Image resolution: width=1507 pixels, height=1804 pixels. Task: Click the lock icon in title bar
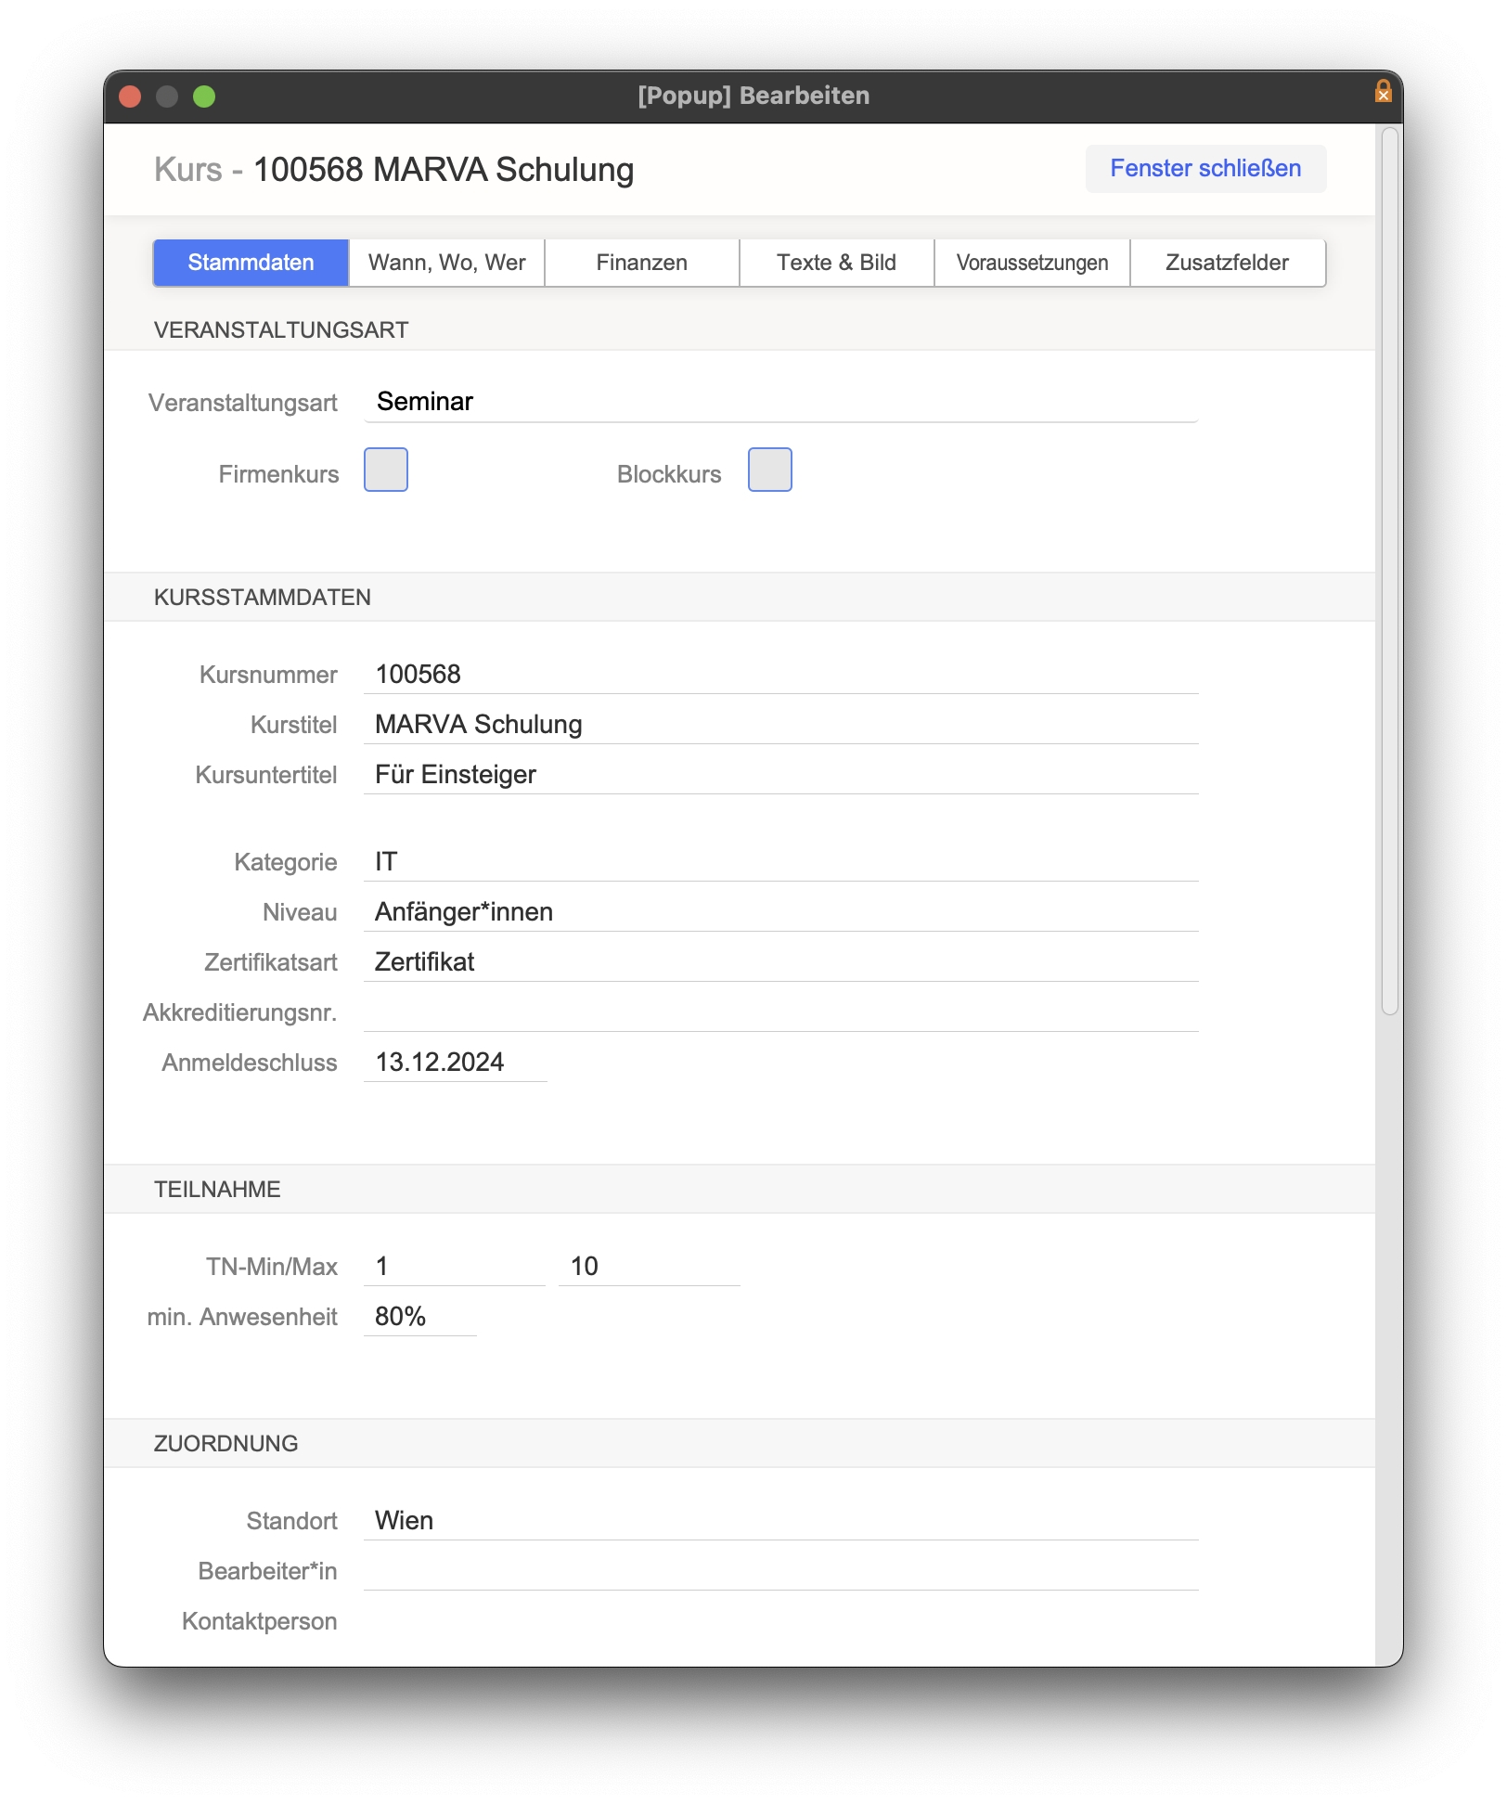(x=1383, y=92)
